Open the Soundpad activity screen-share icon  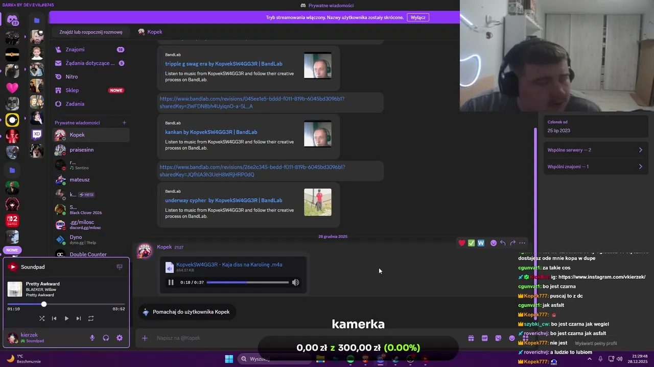click(120, 267)
